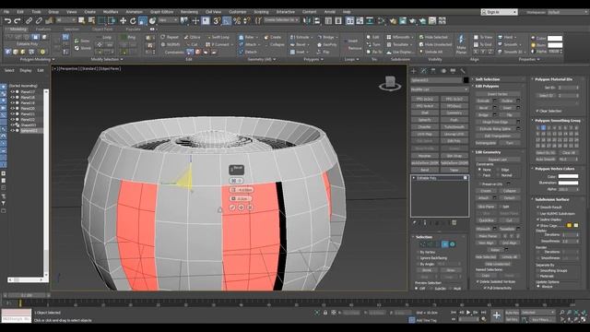Select the Select and Link chain icon
The width and height of the screenshot is (590, 332).
pyautogui.click(x=29, y=20)
